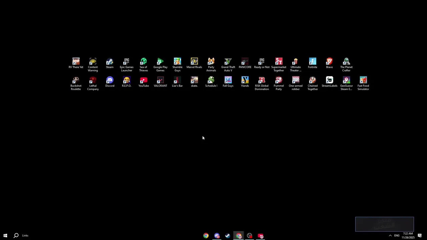The height and width of the screenshot is (240, 427).
Task: Select the Supermarket Together icon
Action: click(279, 65)
